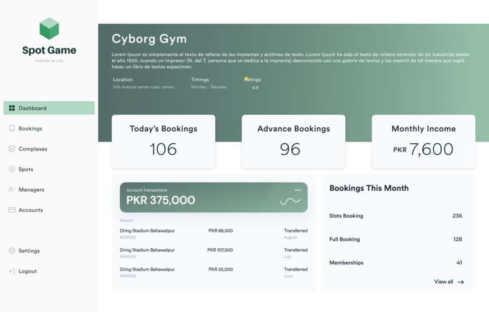This screenshot has height=312, width=489.
Task: Select Logout in the sidebar
Action: (x=49, y=271)
